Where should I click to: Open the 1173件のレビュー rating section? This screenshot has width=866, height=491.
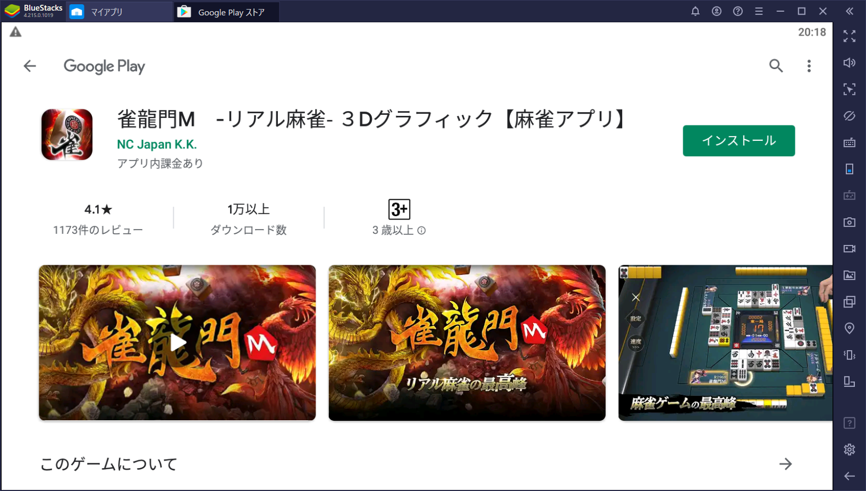point(98,219)
